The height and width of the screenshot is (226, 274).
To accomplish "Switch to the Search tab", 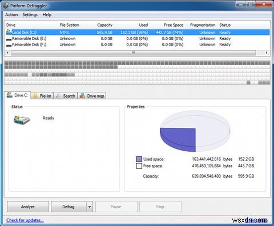I will 66,96.
